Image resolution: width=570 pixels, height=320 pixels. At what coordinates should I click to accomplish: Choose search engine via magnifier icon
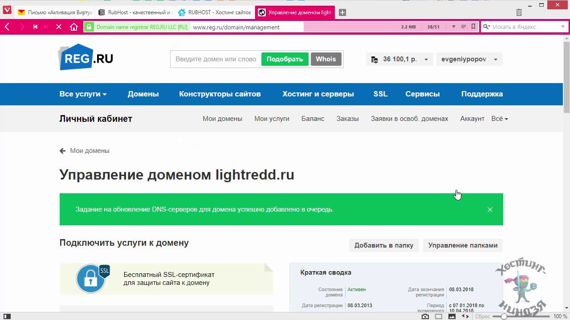click(x=487, y=27)
